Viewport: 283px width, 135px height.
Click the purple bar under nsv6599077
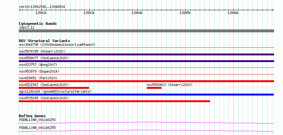pos(146,61)
